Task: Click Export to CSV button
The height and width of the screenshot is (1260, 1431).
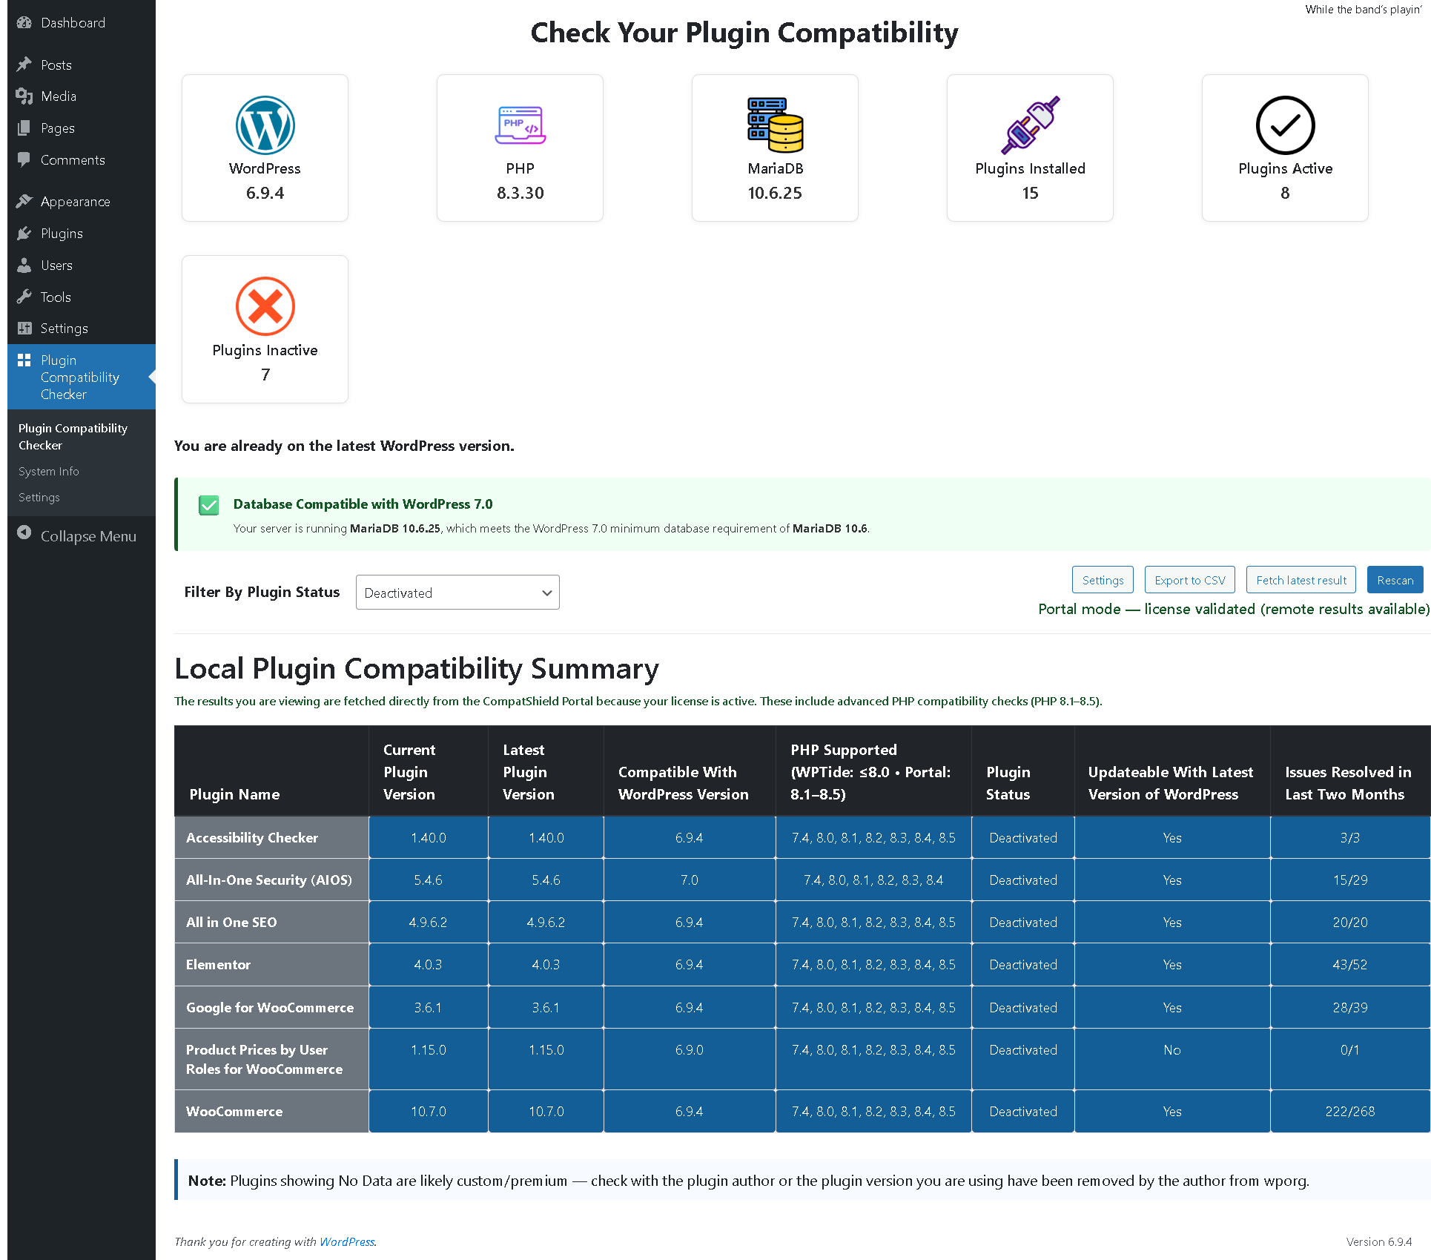Action: [x=1189, y=580]
